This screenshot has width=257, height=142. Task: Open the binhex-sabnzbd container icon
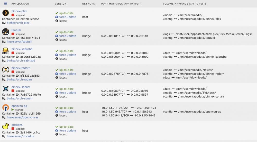(x=6, y=51)
